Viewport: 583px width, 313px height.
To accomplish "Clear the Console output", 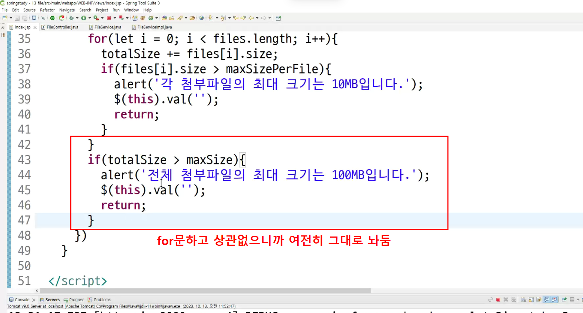I will coord(523,300).
